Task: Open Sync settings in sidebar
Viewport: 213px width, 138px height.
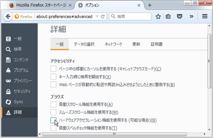Action: click(19, 102)
